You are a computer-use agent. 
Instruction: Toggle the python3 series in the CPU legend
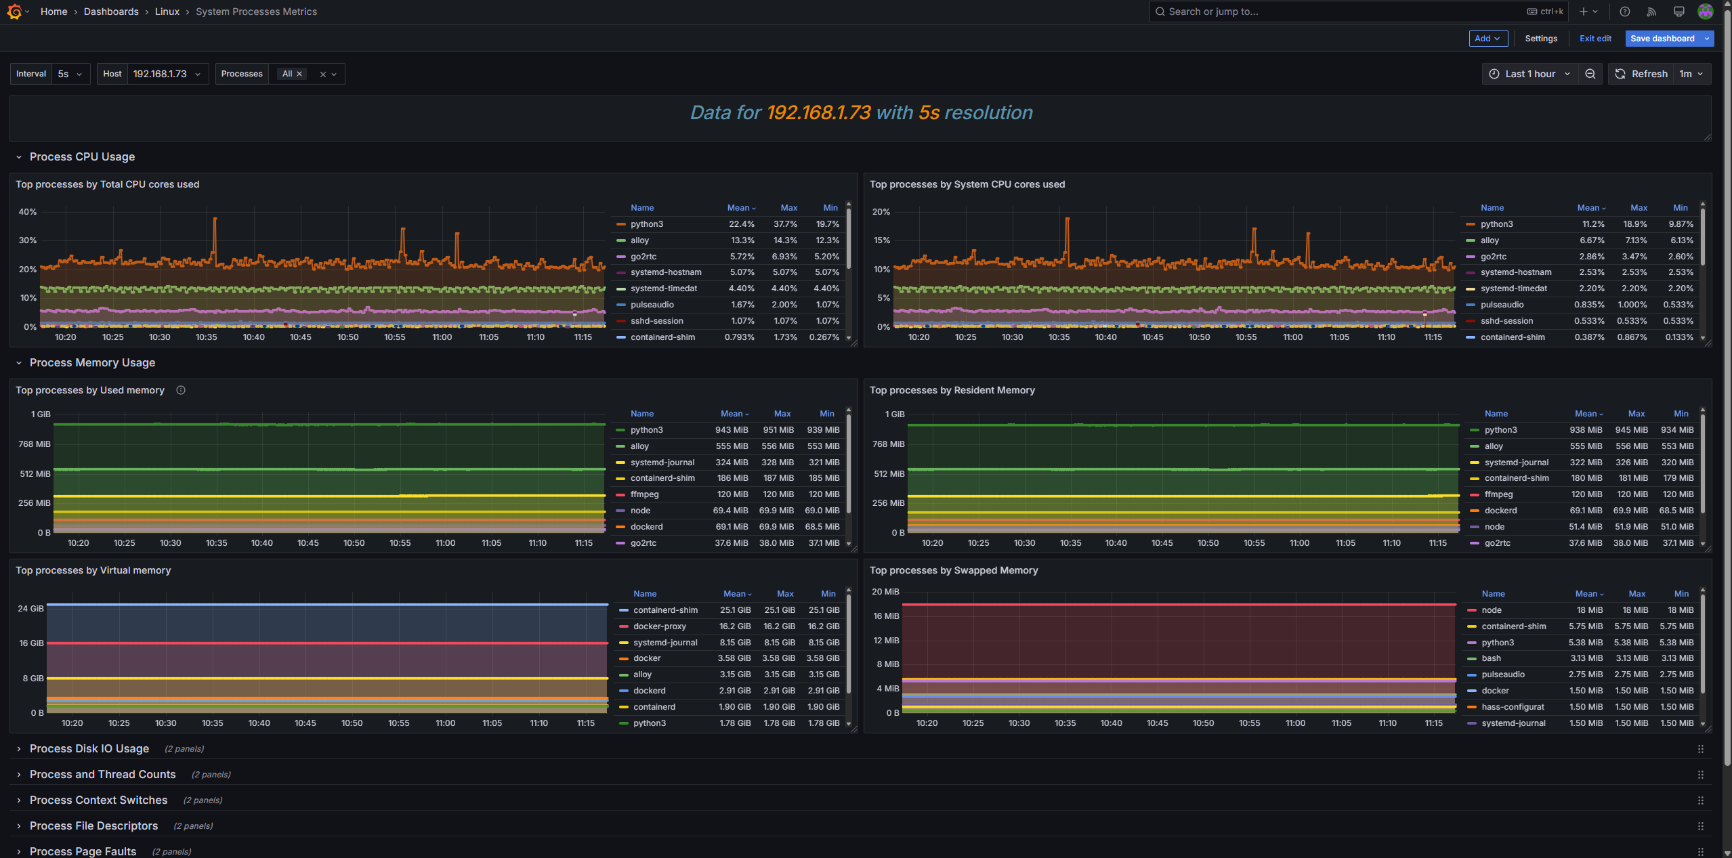(646, 223)
